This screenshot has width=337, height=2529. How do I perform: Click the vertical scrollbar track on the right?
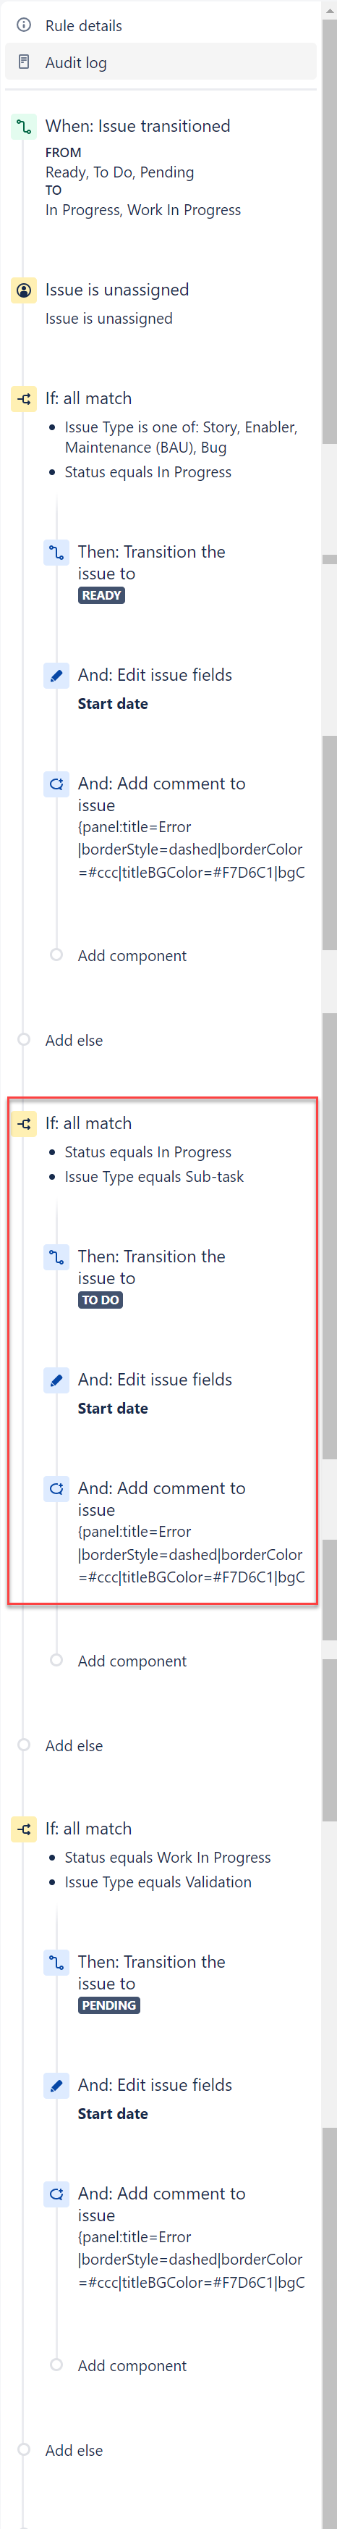point(329,1264)
